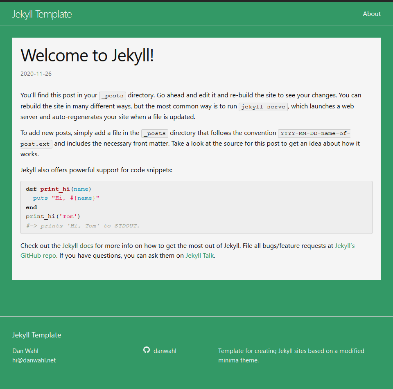This screenshot has width=393, height=389.
Task: Click the hi@danwahl.net email address
Action: click(34, 360)
